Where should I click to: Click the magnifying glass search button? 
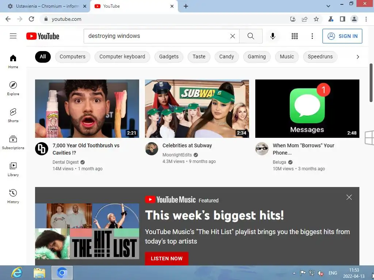click(x=251, y=36)
